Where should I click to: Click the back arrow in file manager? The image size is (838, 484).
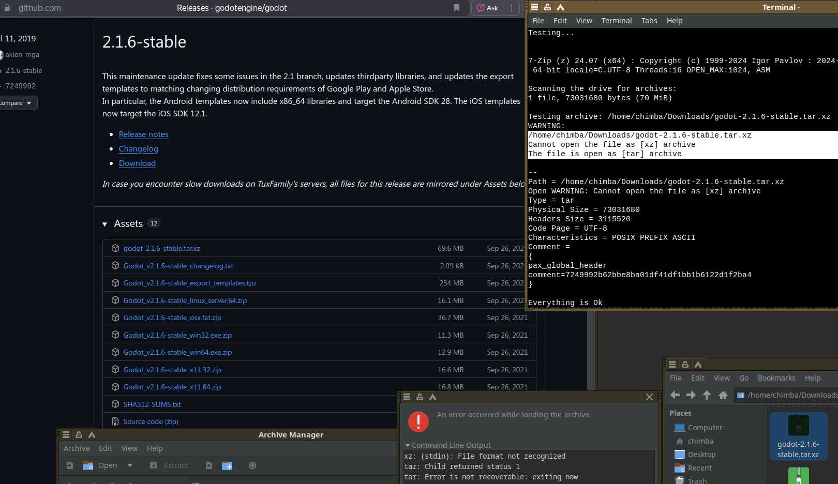(675, 395)
